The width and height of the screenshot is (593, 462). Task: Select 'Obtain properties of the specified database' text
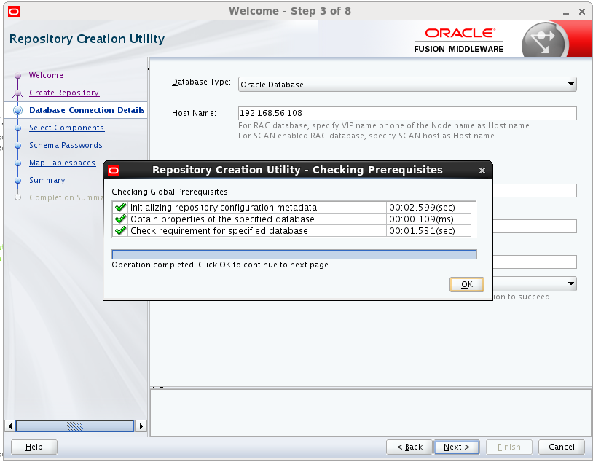point(222,219)
